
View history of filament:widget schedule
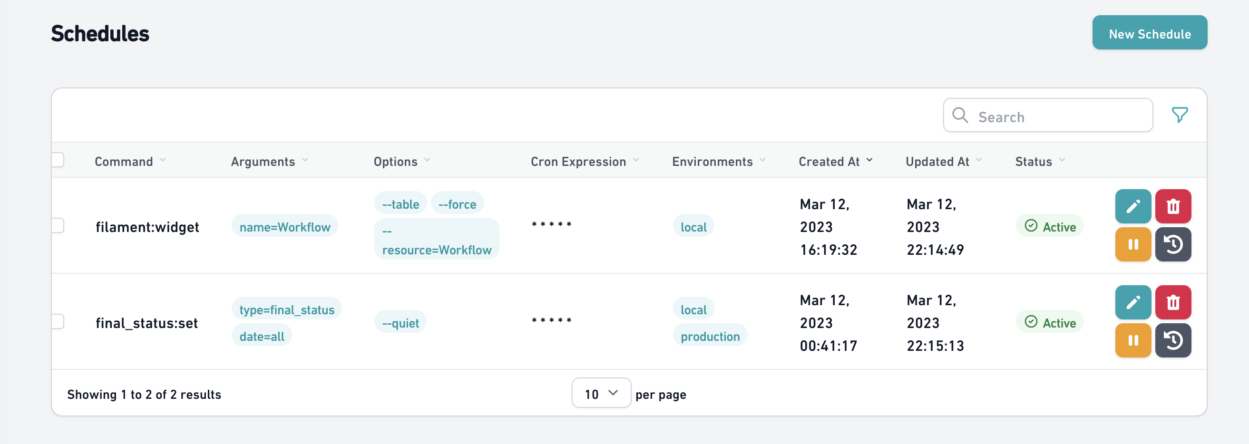click(x=1172, y=244)
